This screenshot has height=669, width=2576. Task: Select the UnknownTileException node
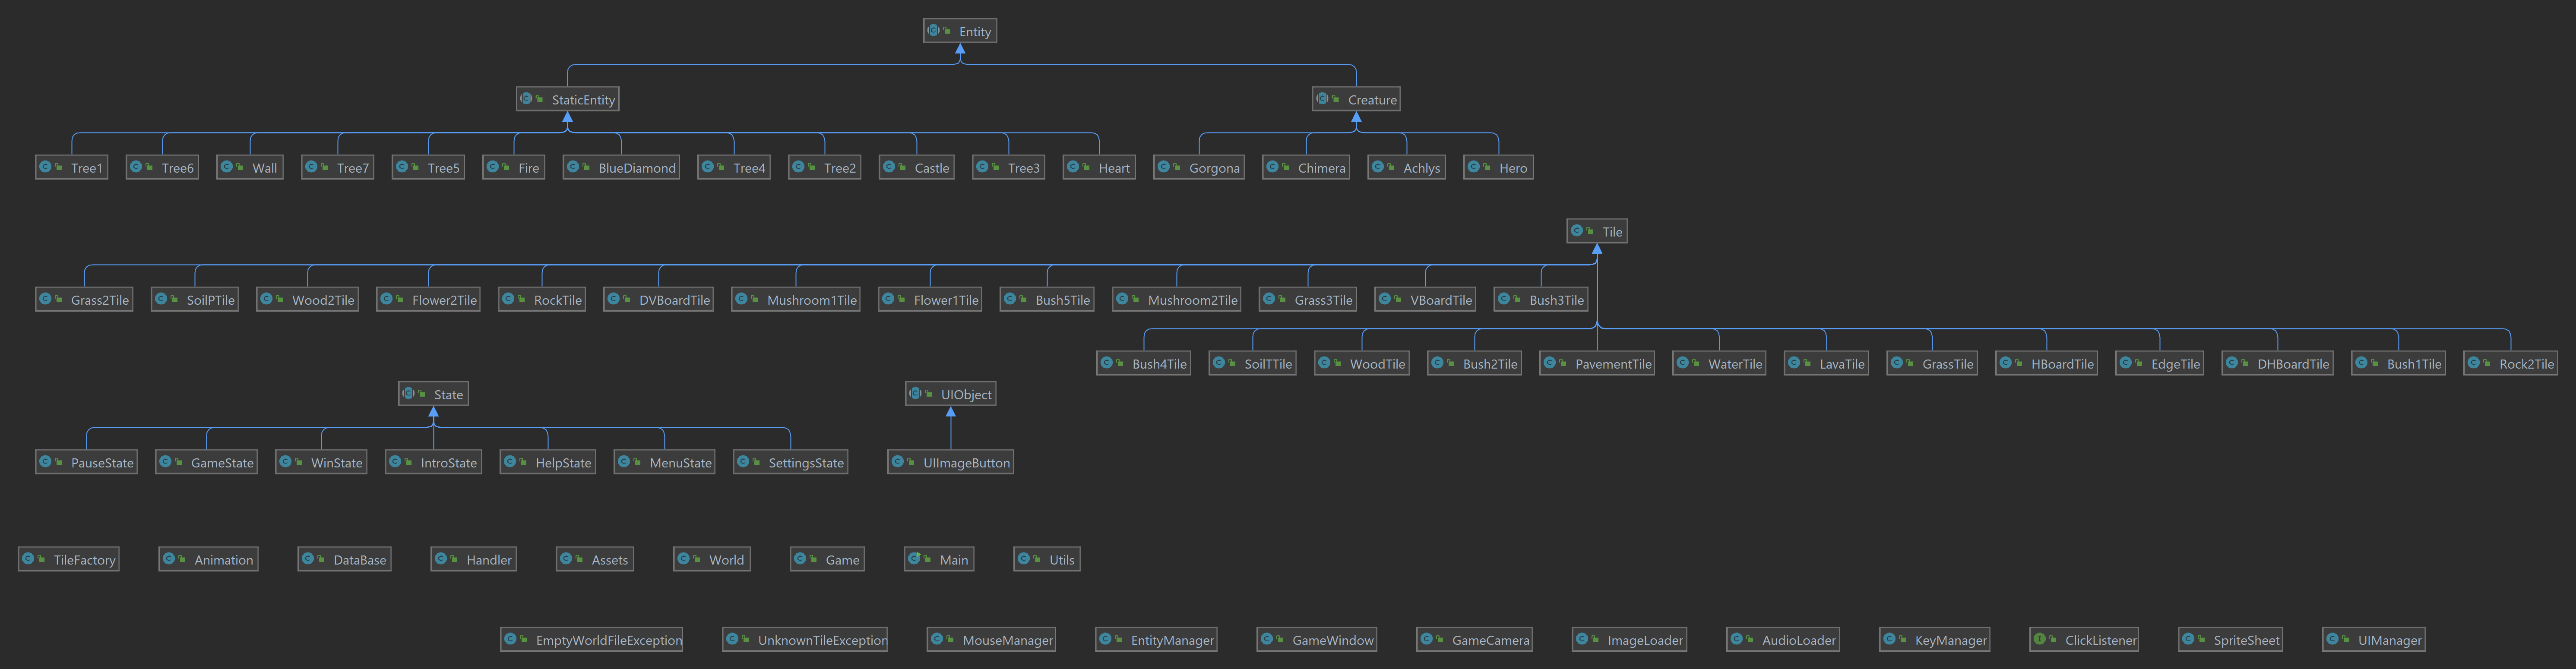tap(805, 639)
